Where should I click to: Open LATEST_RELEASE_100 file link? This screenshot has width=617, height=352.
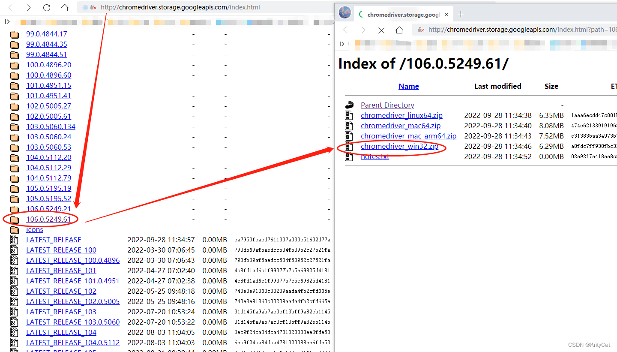[61, 250]
